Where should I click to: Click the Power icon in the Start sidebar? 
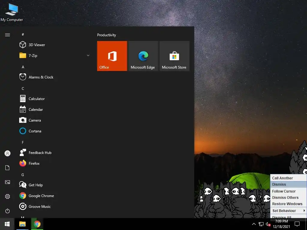pyautogui.click(x=7, y=211)
